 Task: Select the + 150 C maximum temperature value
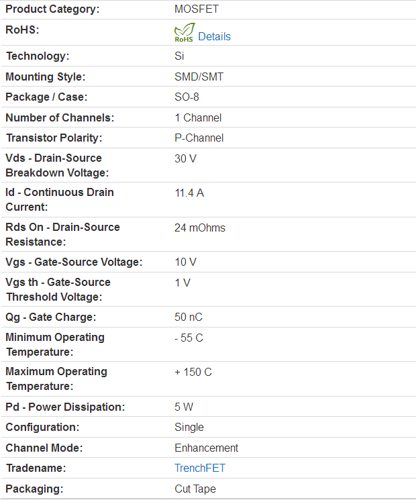[193, 372]
